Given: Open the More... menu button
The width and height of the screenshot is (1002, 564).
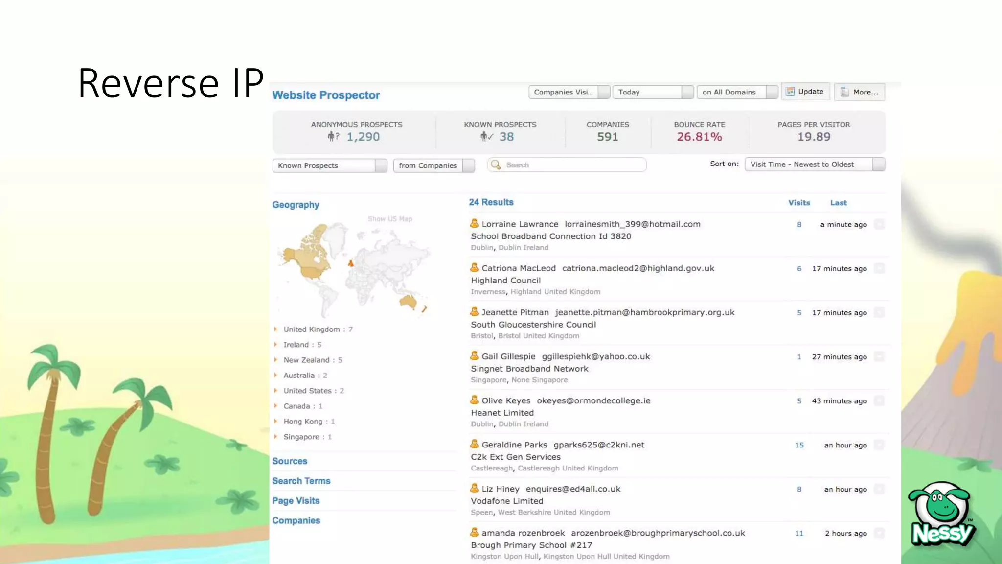Looking at the screenshot, I should [860, 92].
